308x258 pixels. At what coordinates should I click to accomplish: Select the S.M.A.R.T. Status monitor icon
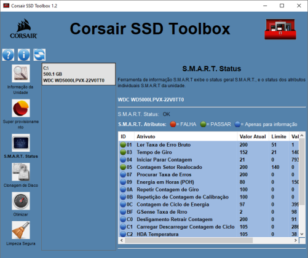pyautogui.click(x=21, y=143)
